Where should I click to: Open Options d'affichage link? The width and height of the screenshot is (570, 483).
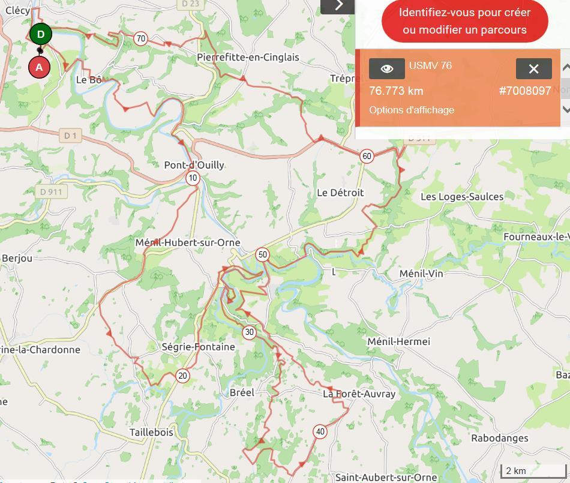pos(412,110)
